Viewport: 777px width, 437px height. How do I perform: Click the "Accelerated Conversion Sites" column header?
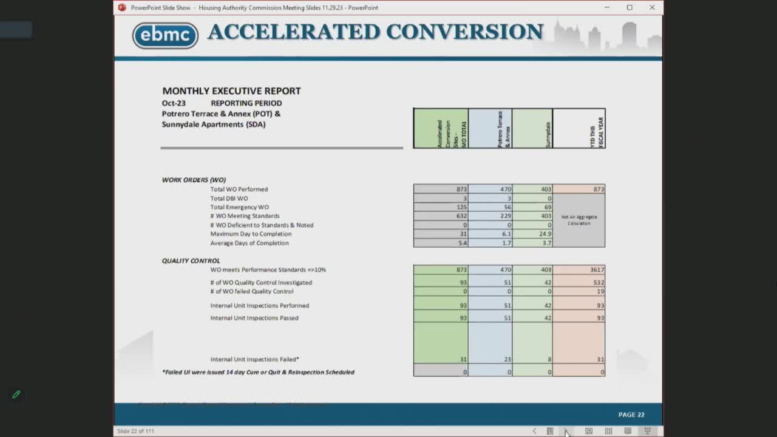click(x=441, y=128)
